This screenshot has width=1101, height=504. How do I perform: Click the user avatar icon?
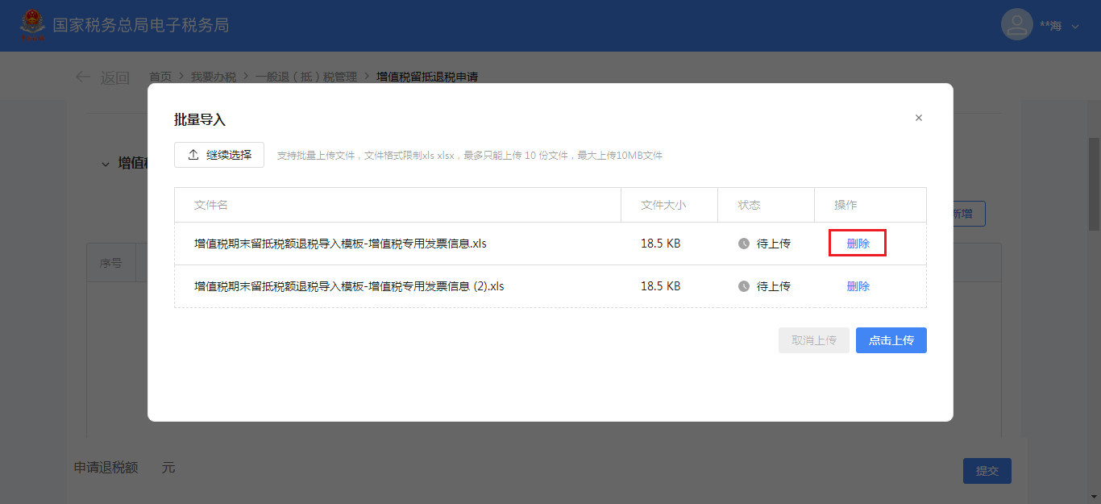(x=1016, y=25)
